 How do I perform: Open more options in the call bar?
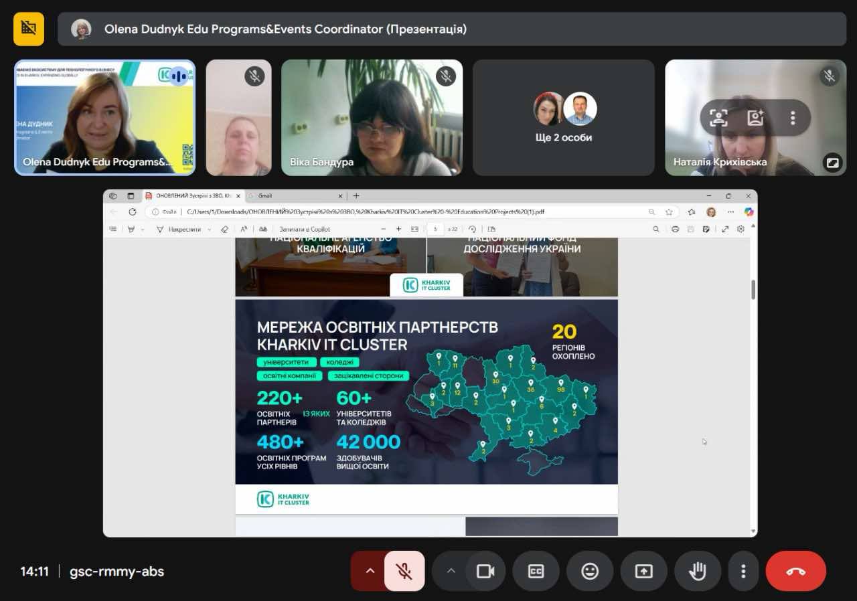[743, 571]
